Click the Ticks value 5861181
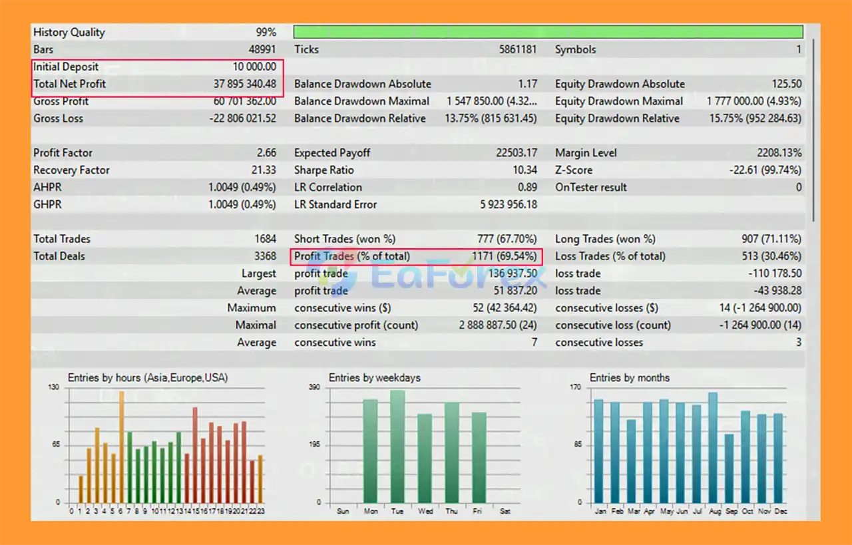The width and height of the screenshot is (852, 545). (518, 49)
